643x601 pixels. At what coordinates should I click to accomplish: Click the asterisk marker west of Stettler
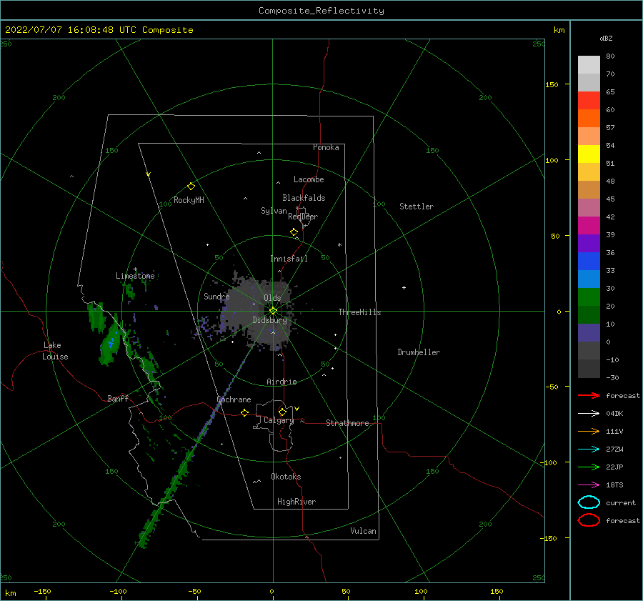(x=339, y=245)
